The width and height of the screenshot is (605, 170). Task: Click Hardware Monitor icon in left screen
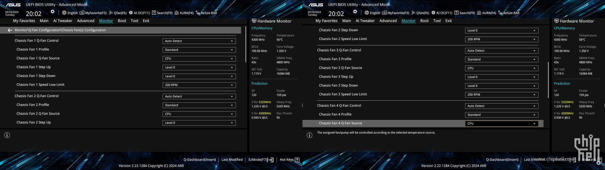[x=254, y=21]
